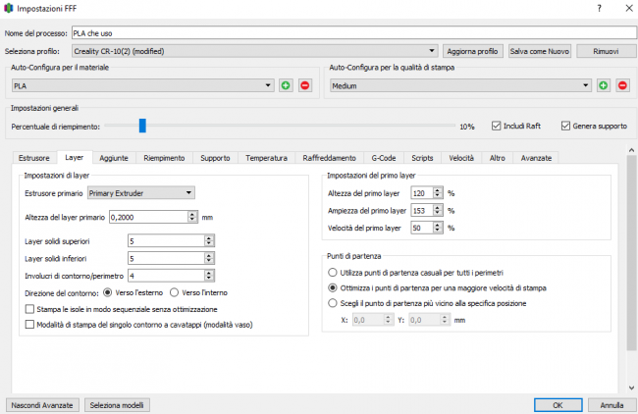Switch to the Riempimento tab

click(164, 157)
